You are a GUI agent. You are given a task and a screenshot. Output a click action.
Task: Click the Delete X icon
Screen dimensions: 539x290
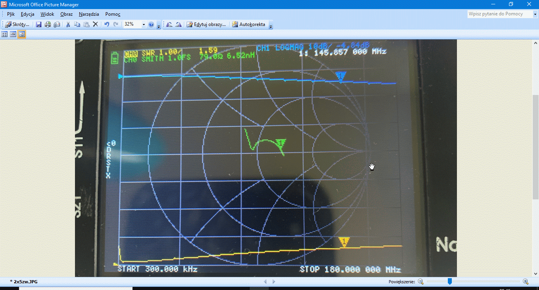95,24
